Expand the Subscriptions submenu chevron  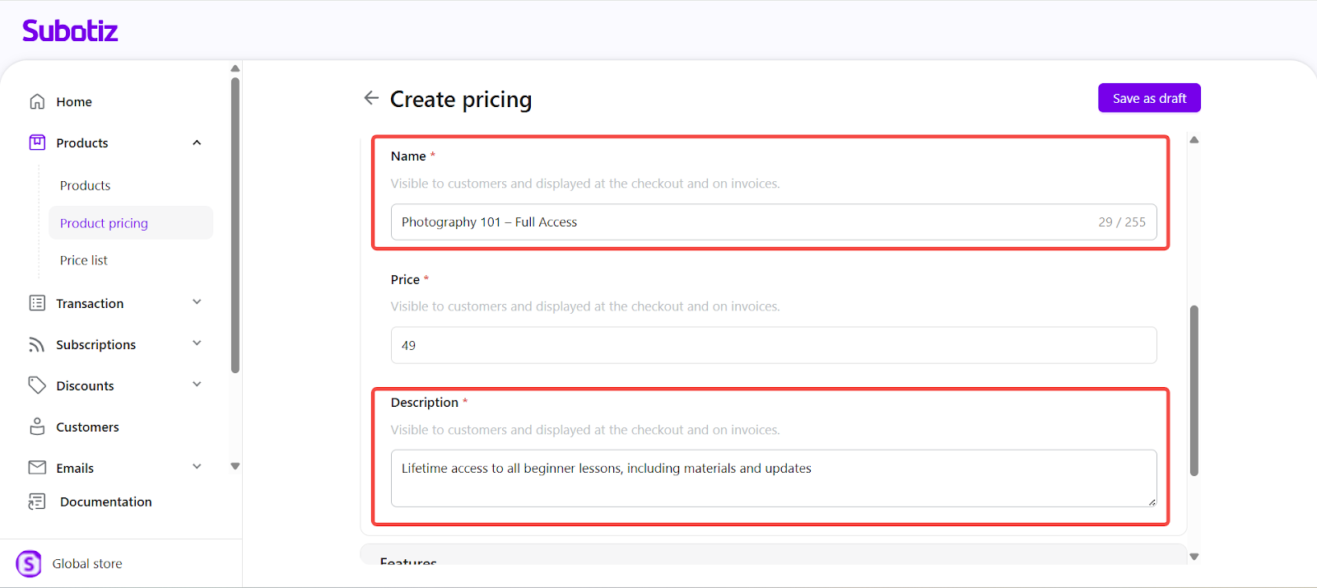tap(197, 343)
